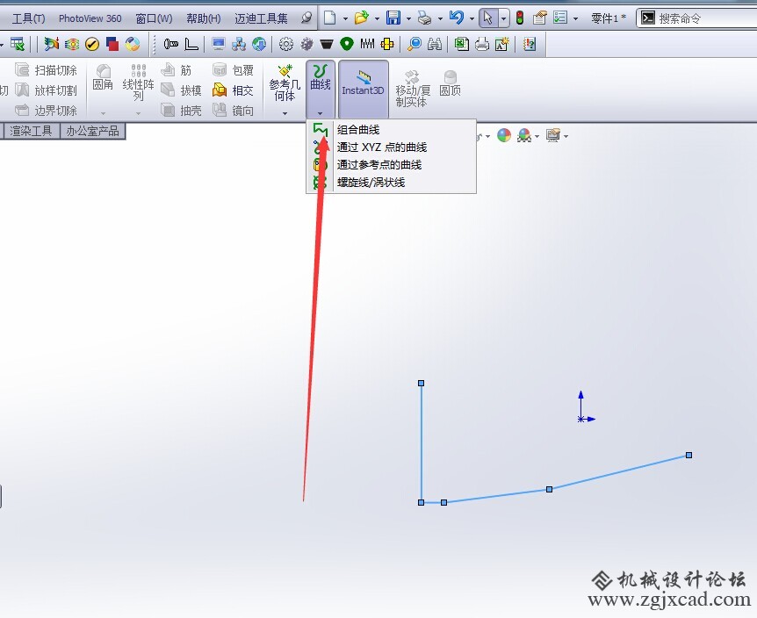The image size is (757, 618).
Task: Open the 迈迪工具集 menu
Action: tap(261, 18)
